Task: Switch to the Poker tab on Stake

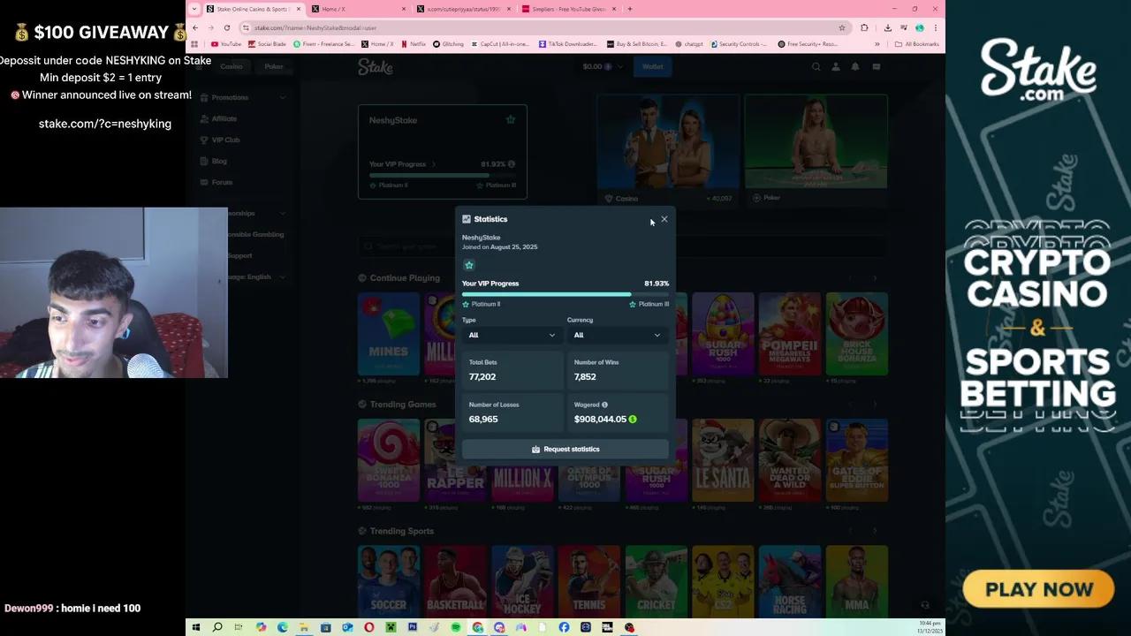Action: pos(274,66)
